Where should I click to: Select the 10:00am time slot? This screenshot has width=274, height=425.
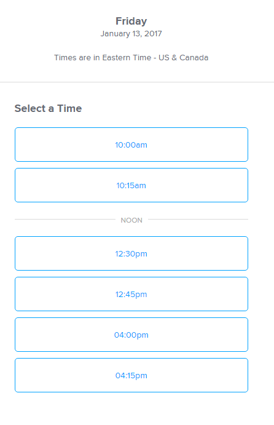[131, 145]
